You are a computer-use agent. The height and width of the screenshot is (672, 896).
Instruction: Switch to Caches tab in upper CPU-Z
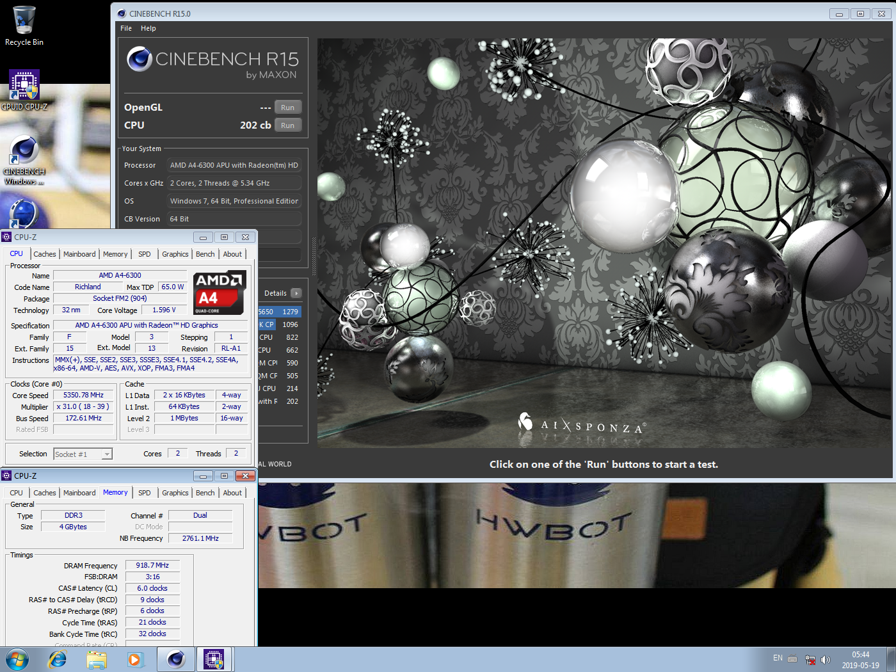coord(45,254)
